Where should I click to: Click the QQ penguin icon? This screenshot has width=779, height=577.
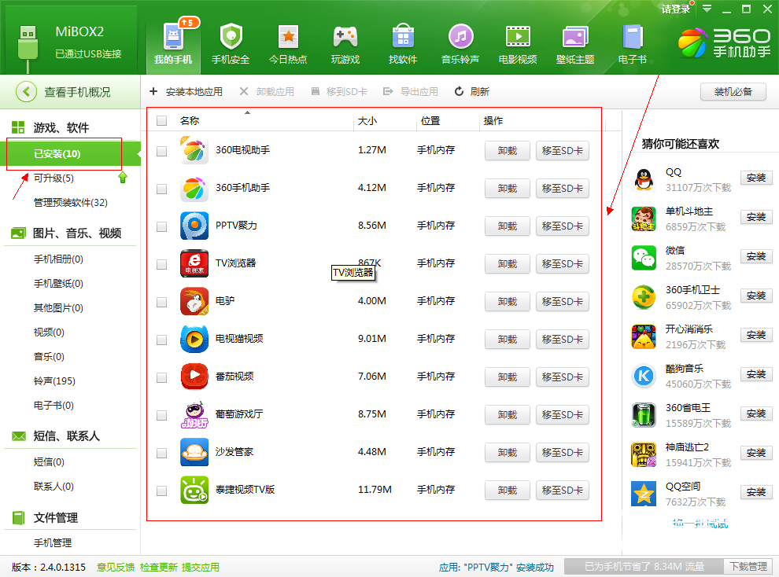tap(644, 179)
